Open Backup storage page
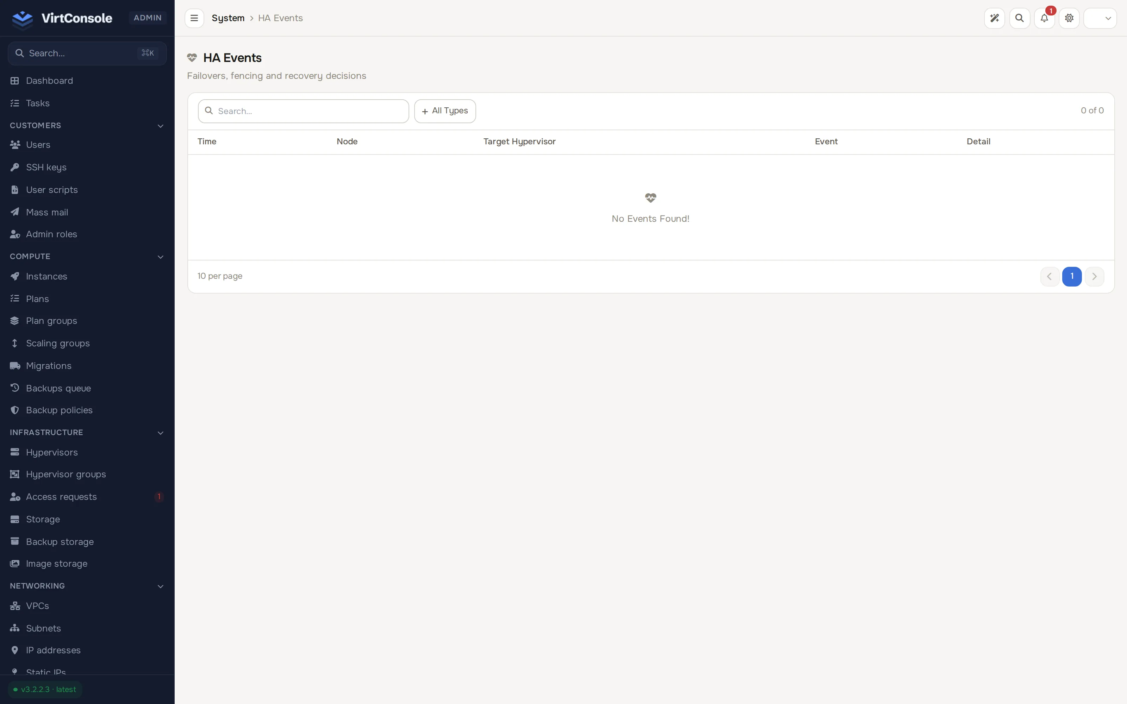Viewport: 1127px width, 704px height. click(x=87, y=541)
